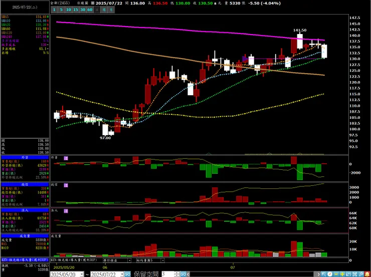The image size is (371, 277).
Task: Click the 141.50 high price label
Action: 300,30
